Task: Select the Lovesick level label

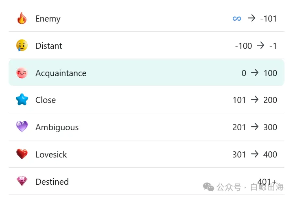Action: click(x=51, y=155)
